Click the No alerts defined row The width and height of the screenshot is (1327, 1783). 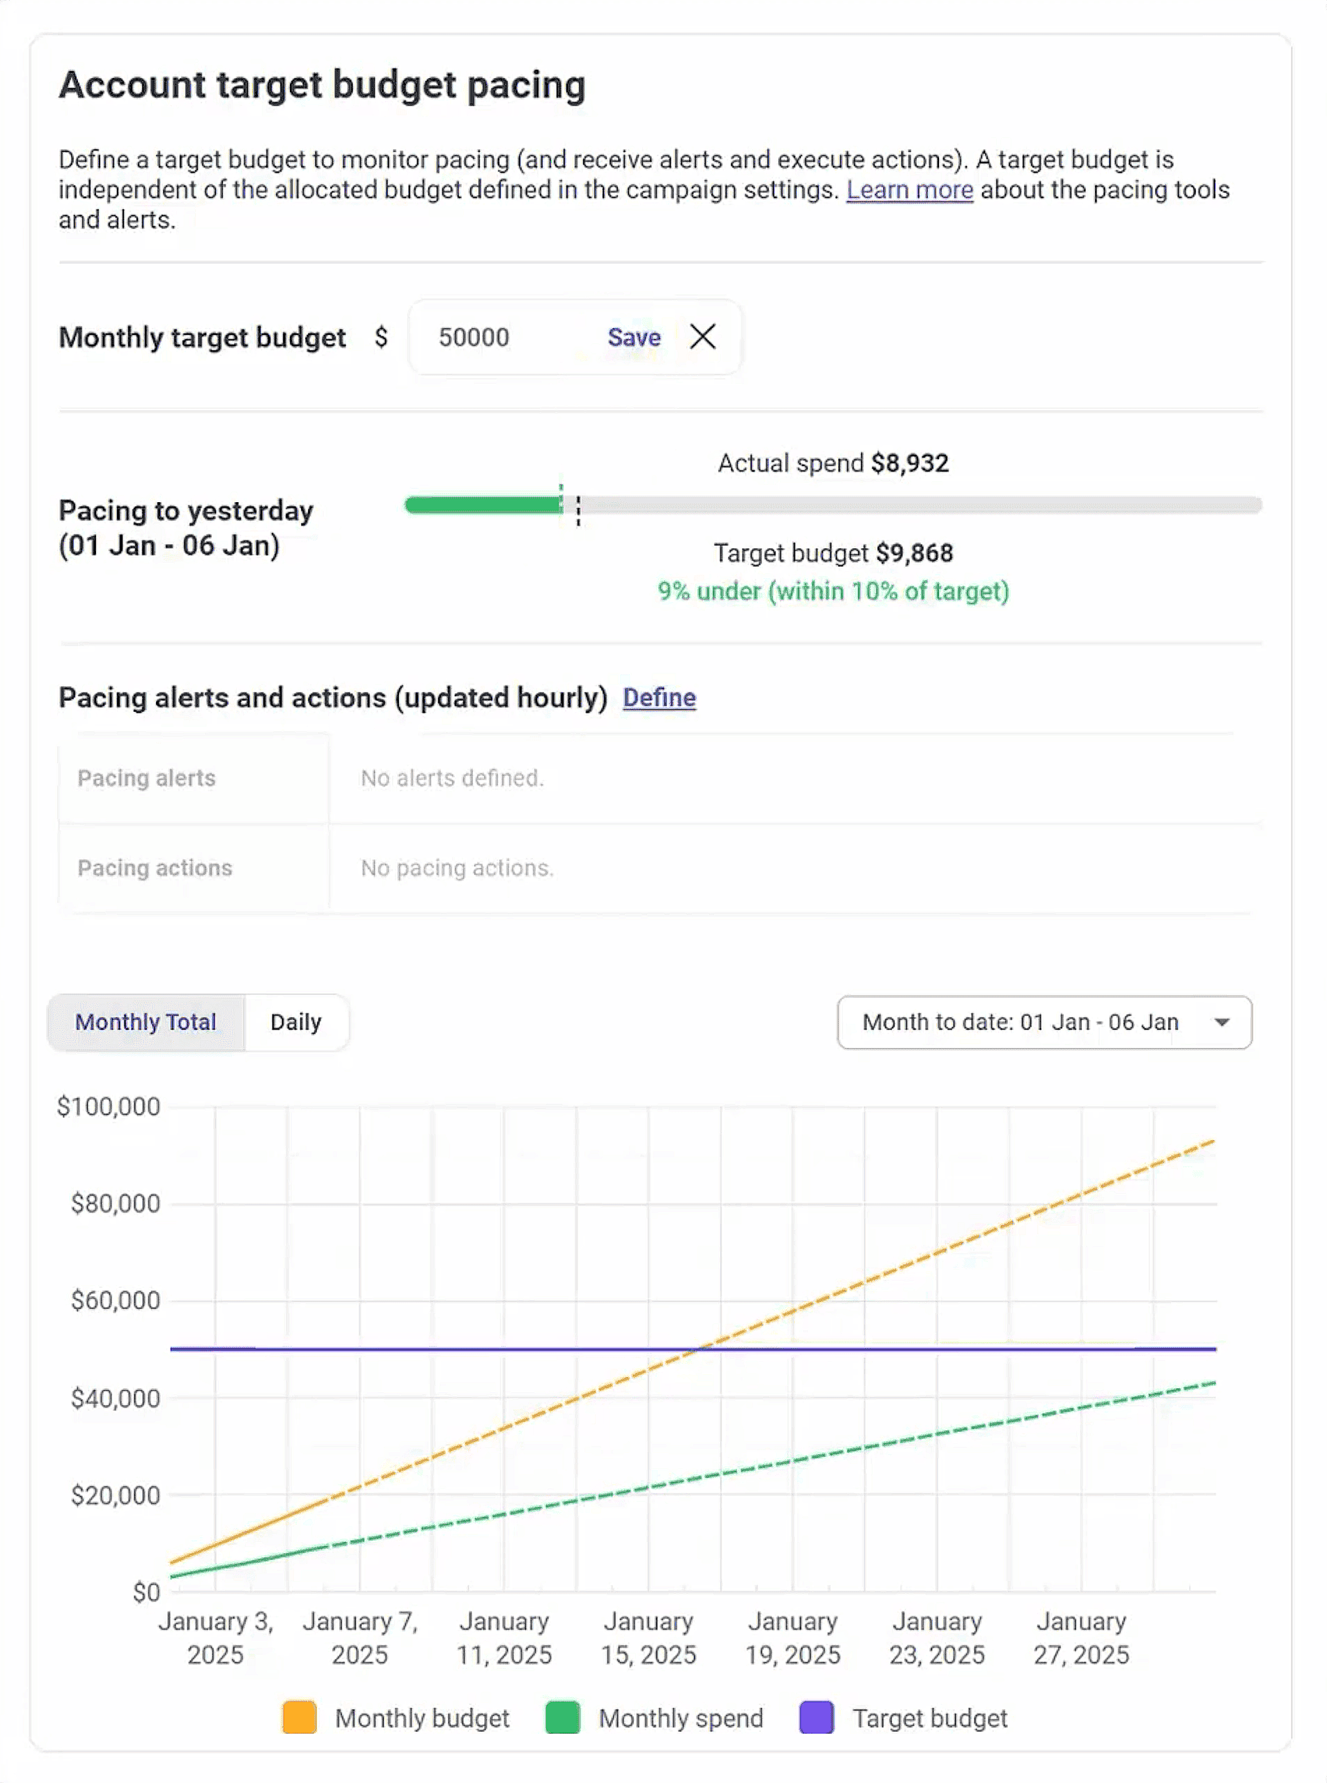coord(452,777)
